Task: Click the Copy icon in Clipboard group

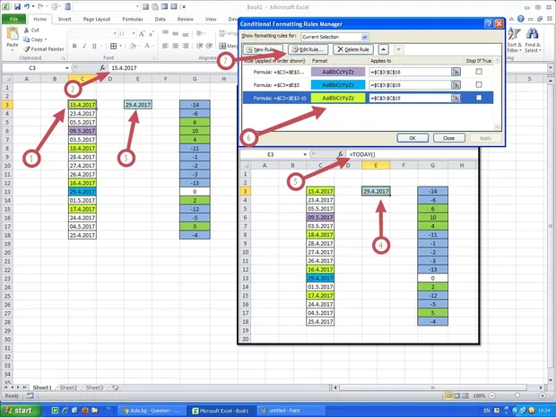Action: click(26, 39)
